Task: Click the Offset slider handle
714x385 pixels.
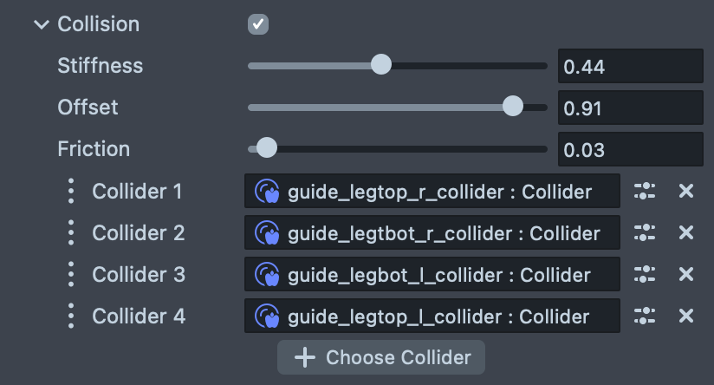Action: 513,107
